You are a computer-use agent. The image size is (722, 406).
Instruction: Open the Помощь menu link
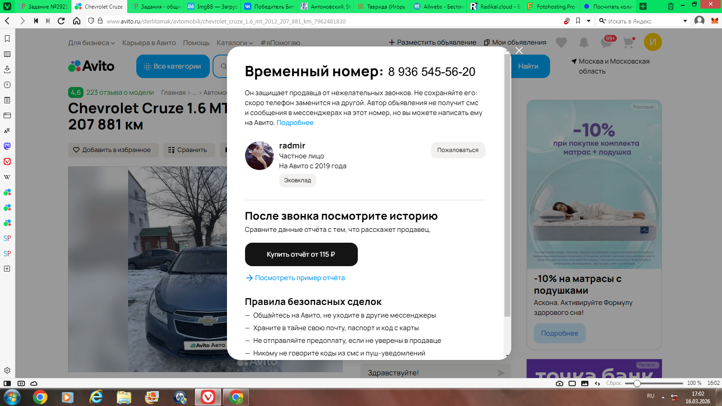[x=196, y=43]
